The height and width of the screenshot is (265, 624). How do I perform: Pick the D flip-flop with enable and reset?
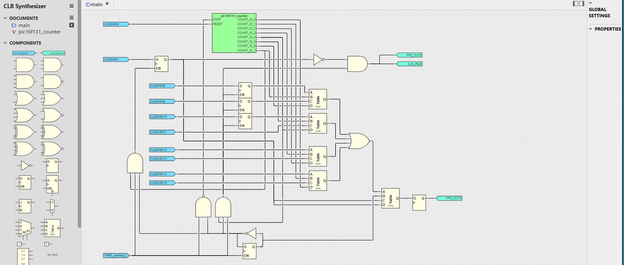pyautogui.click(x=52, y=185)
